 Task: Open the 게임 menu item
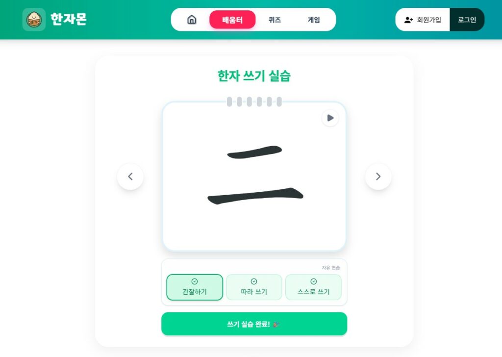(x=314, y=20)
